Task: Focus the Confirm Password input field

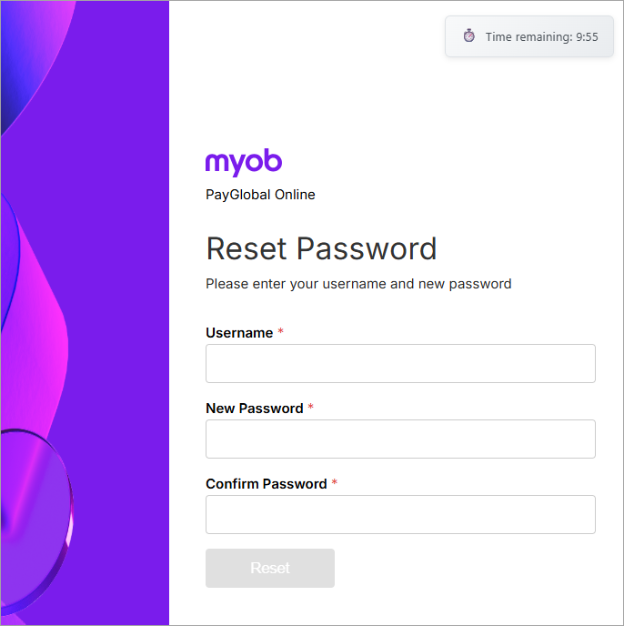Action: coord(400,515)
